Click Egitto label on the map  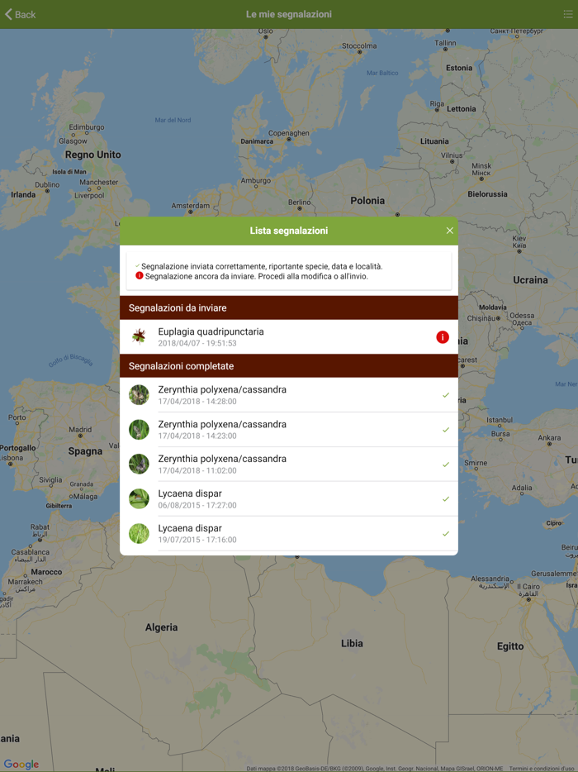(510, 646)
